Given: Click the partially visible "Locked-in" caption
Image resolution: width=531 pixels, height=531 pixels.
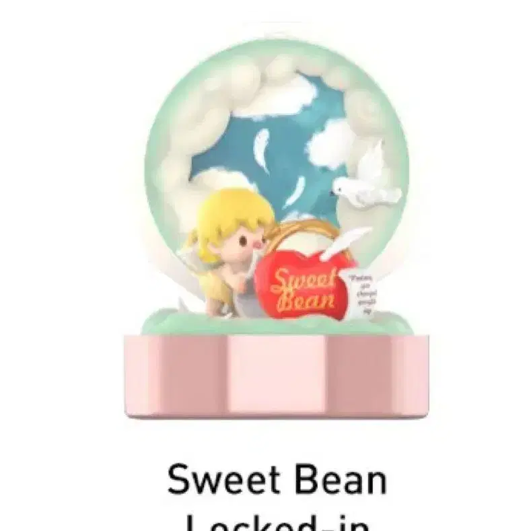Looking at the screenshot, I should [277, 522].
